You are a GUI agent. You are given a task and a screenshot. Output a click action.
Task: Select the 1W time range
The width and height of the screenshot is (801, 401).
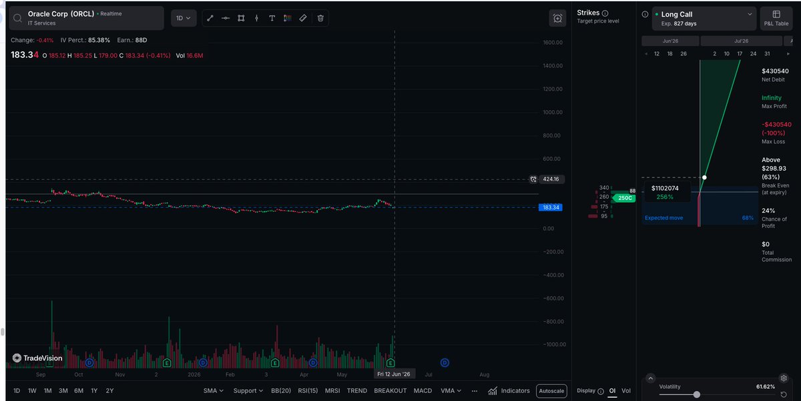tap(32, 391)
